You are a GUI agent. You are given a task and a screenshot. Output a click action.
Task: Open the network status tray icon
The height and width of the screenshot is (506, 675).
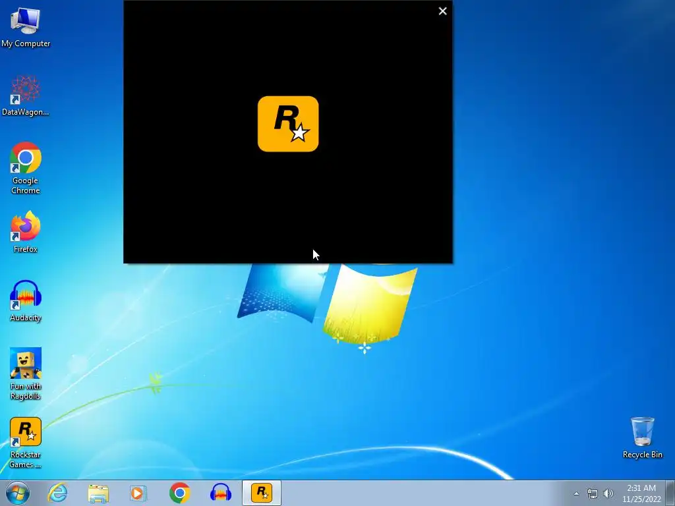tap(593, 493)
